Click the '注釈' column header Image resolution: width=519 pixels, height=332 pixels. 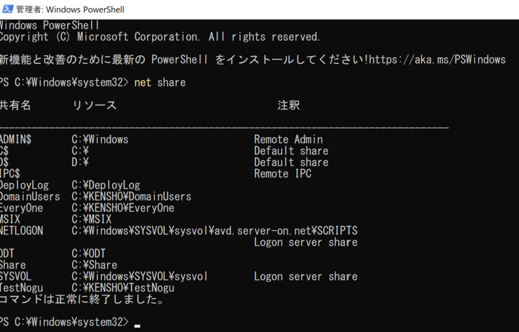point(289,105)
